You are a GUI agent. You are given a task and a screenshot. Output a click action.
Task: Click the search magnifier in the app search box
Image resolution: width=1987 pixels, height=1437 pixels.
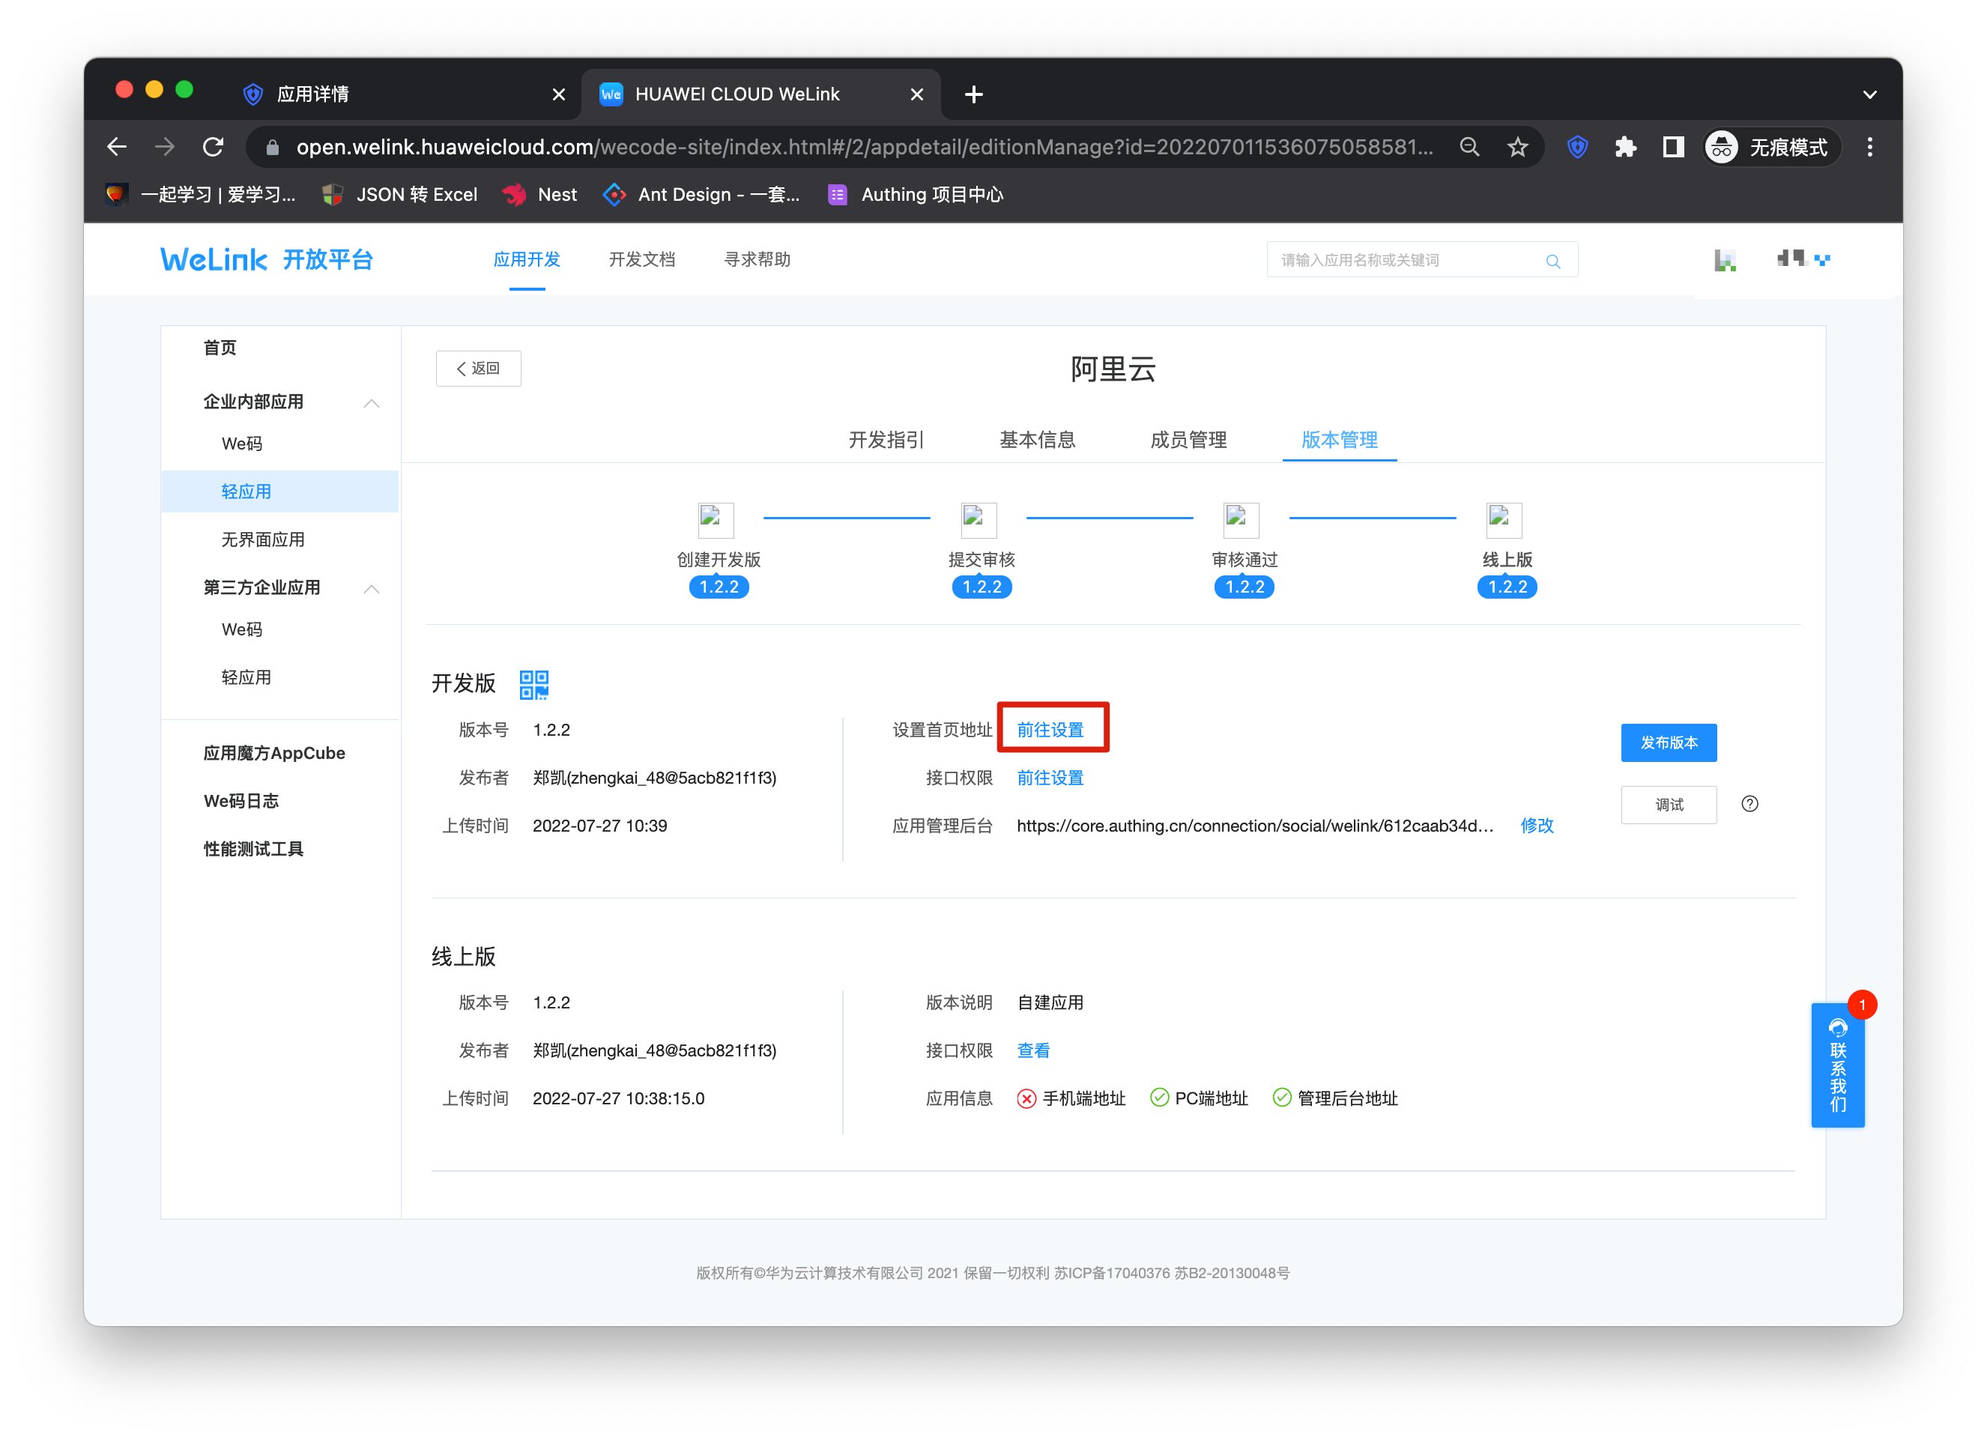(x=1552, y=261)
